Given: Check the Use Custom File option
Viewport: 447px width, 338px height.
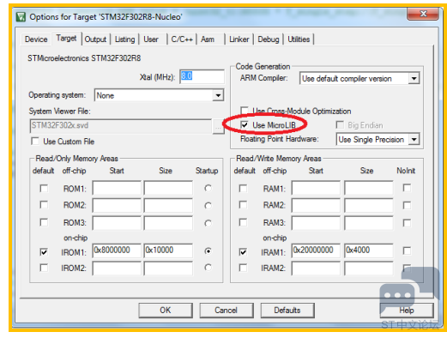Looking at the screenshot, I should pyautogui.click(x=35, y=142).
